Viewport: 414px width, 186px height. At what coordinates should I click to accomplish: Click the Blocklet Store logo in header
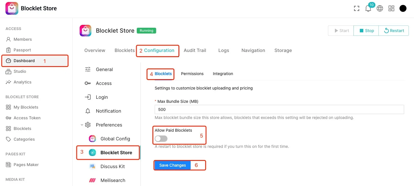pos(12,8)
